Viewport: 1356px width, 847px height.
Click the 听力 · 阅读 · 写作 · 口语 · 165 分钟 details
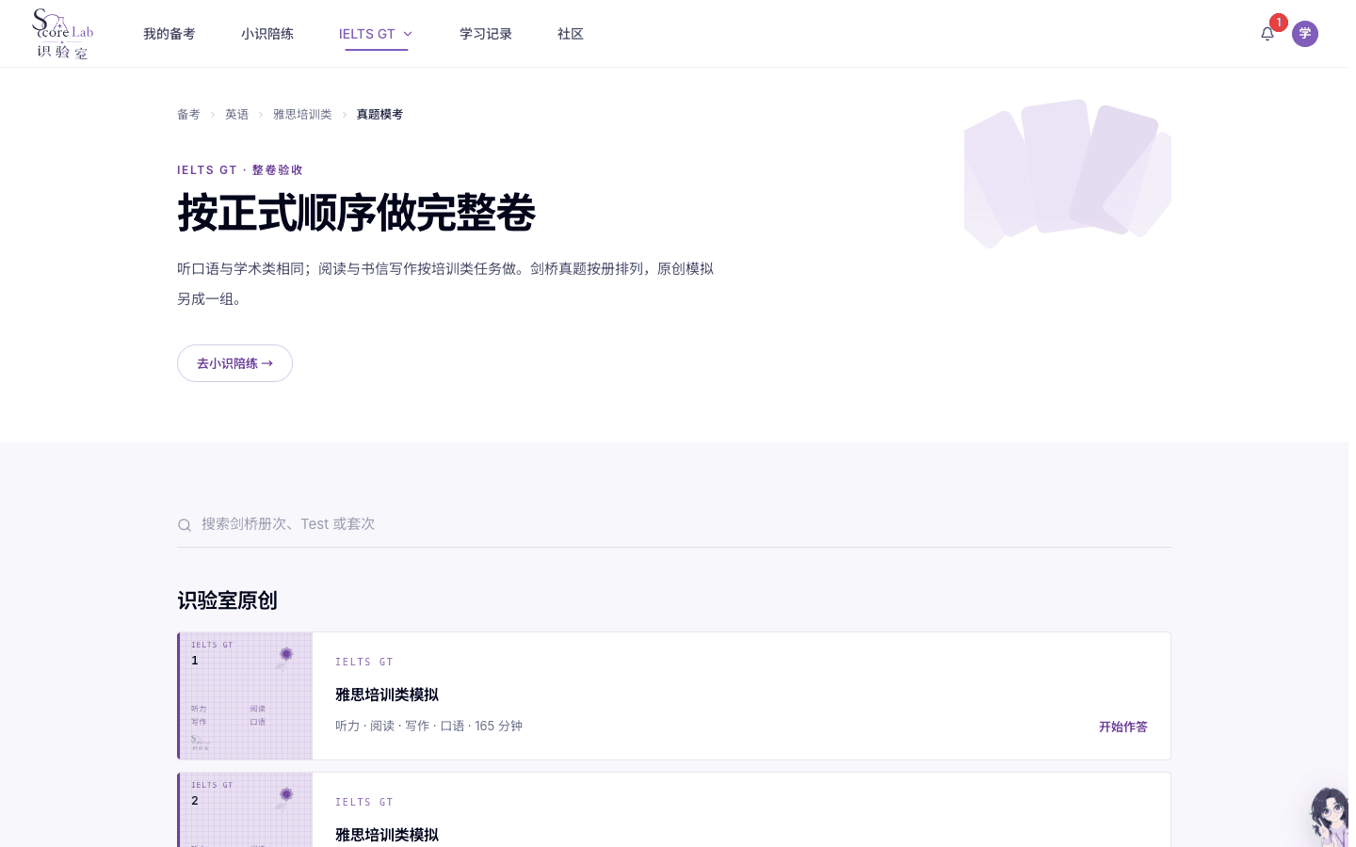[x=428, y=726]
